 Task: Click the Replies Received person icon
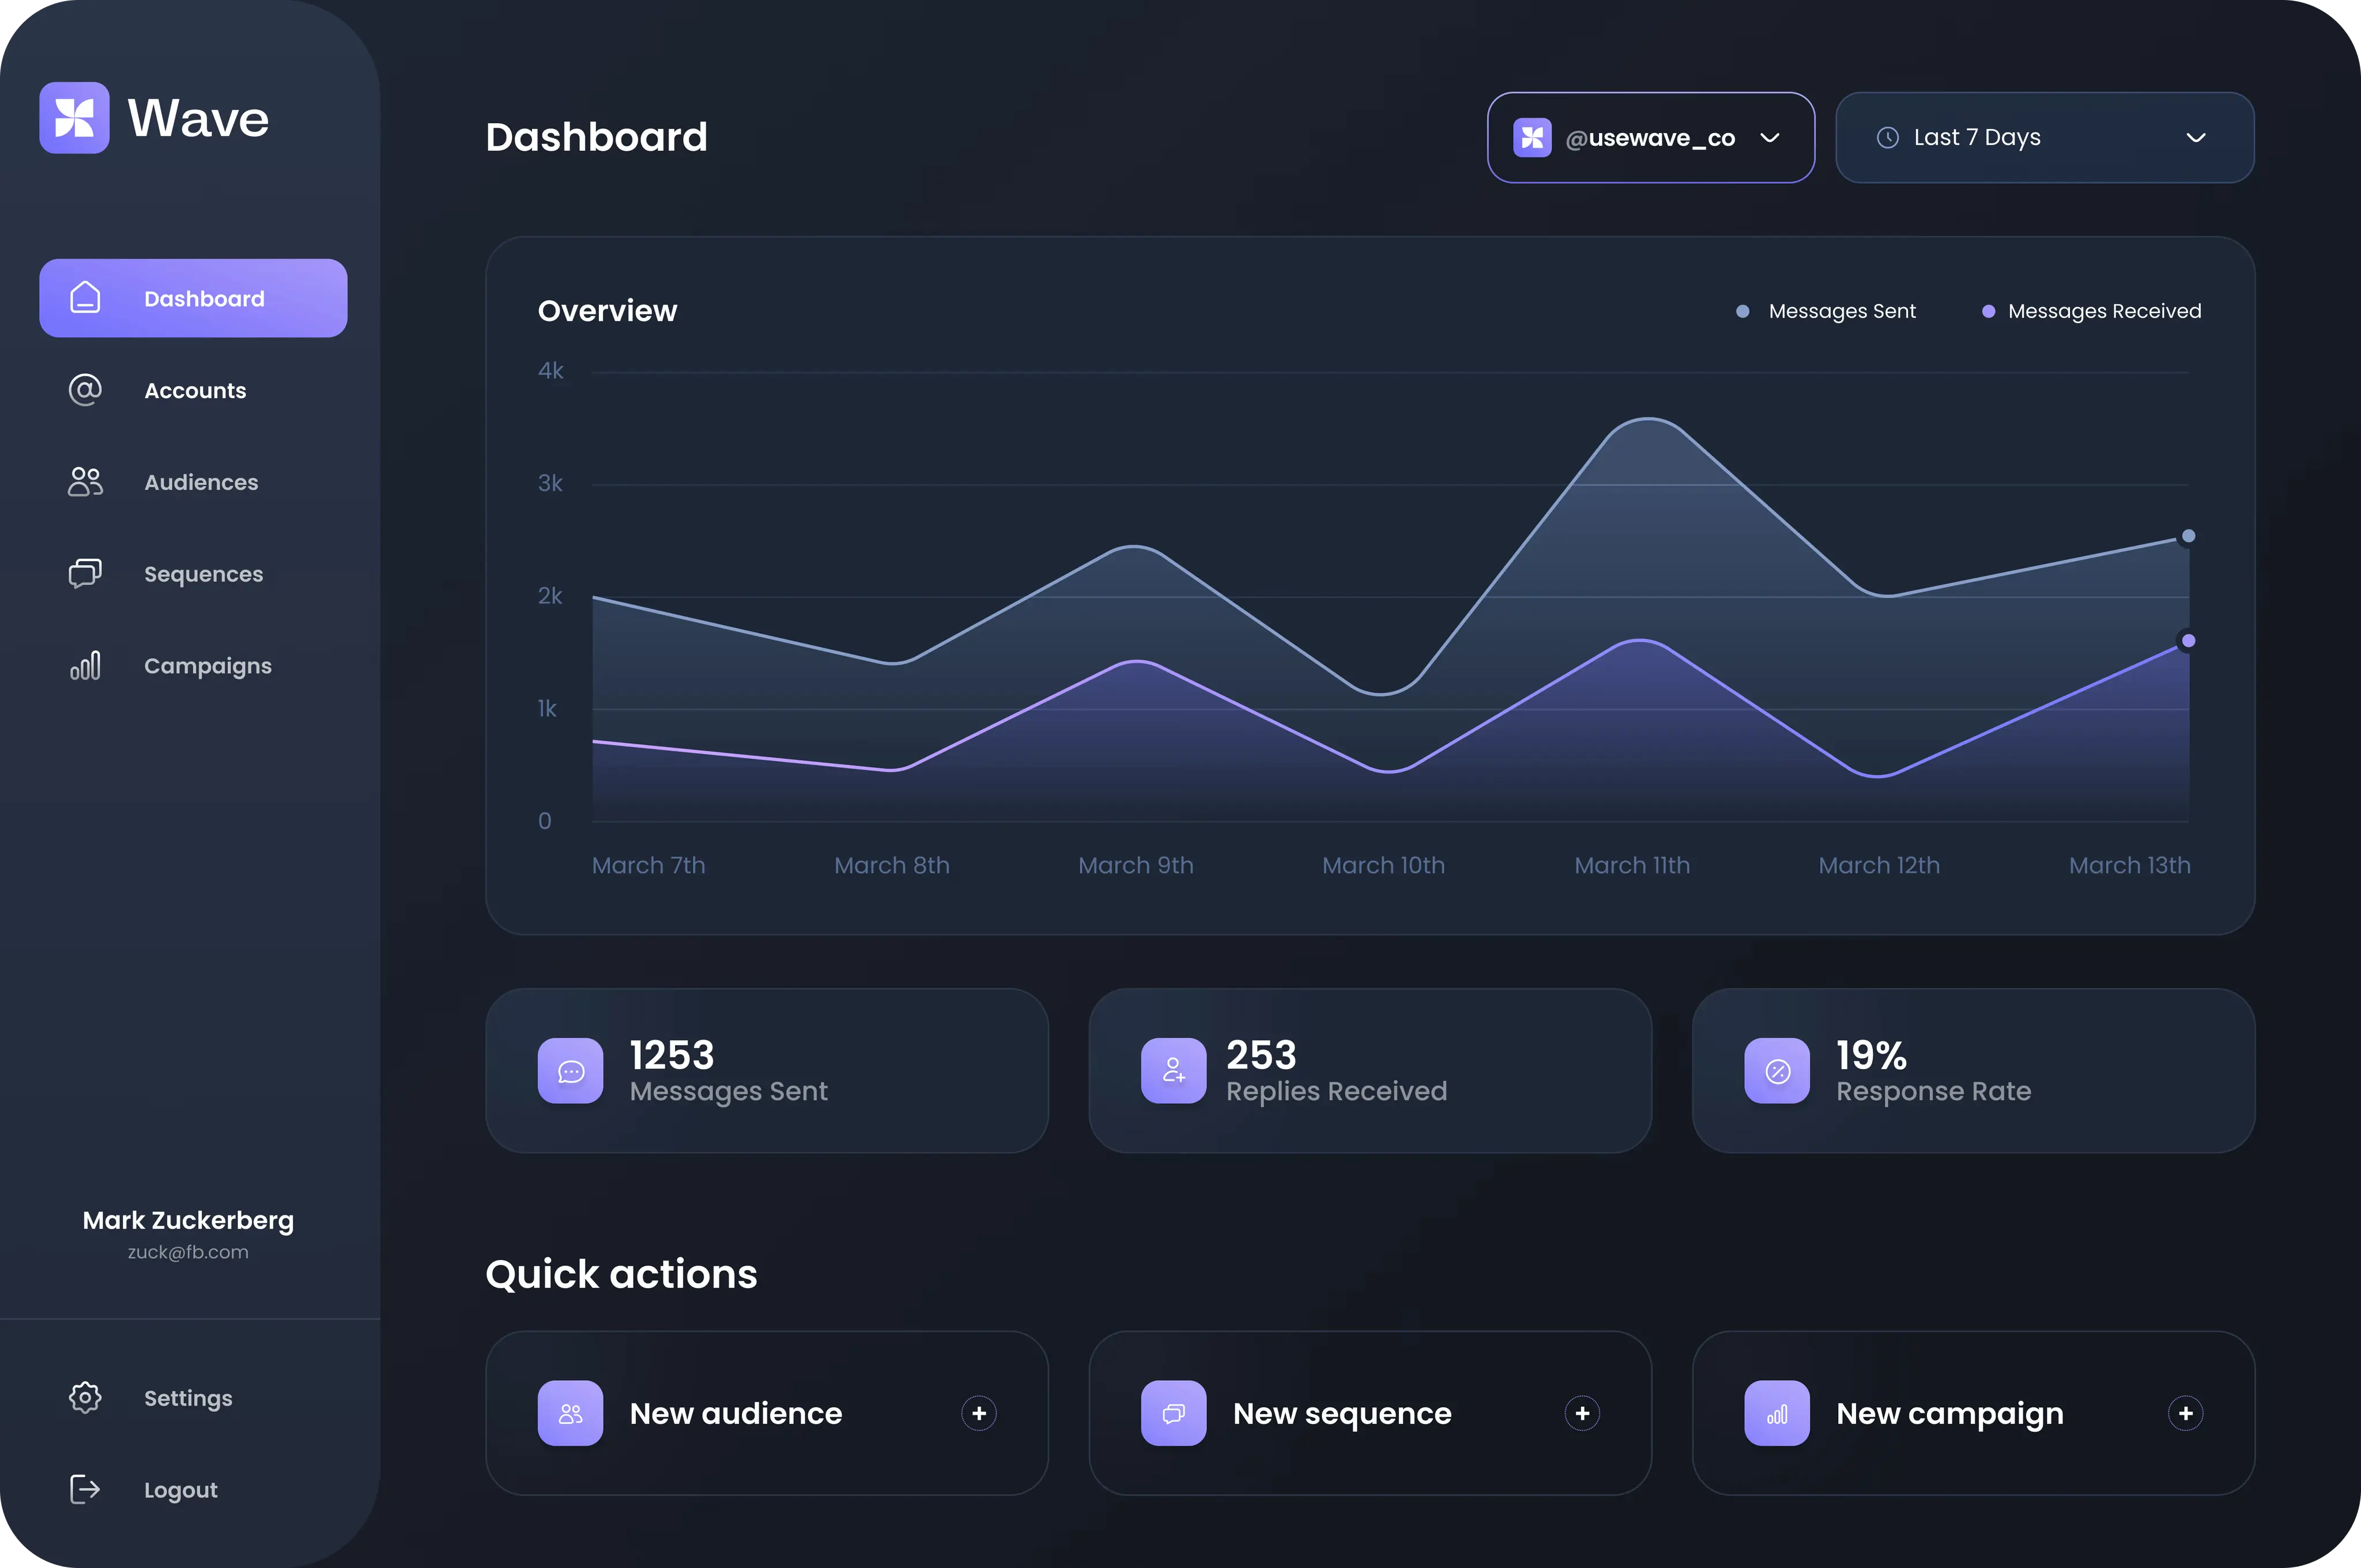(1172, 1070)
